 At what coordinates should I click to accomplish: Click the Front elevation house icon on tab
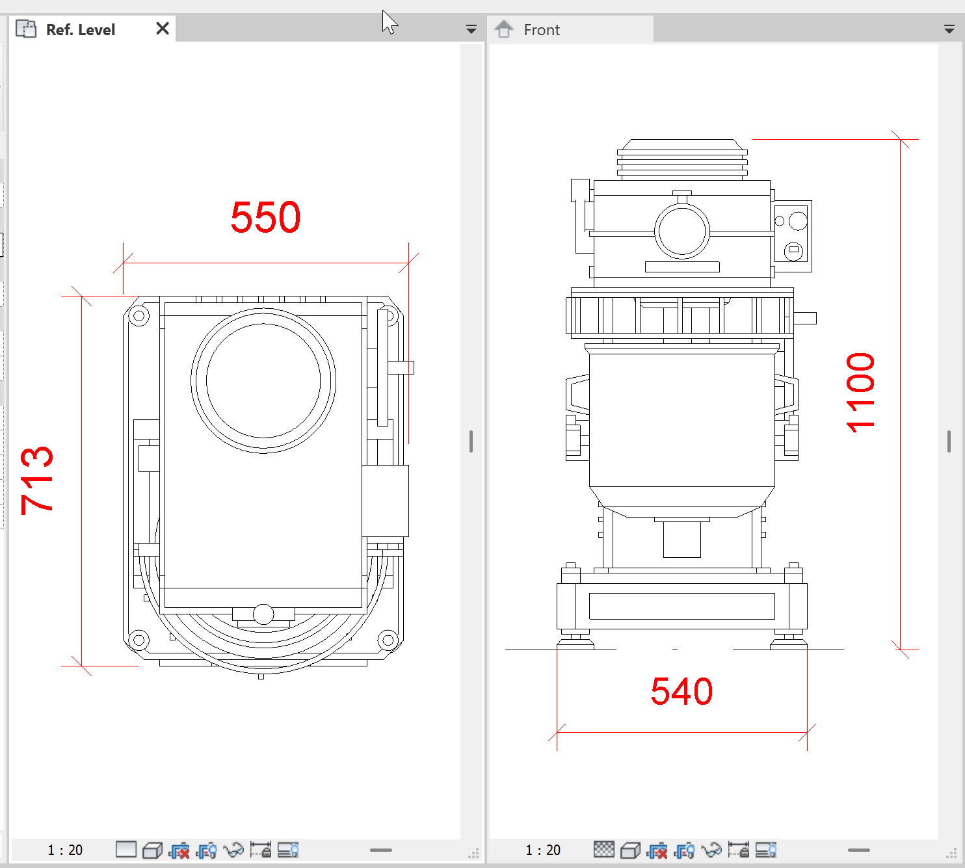point(504,29)
